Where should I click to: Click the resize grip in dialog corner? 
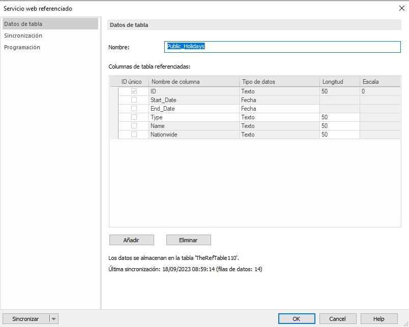pyautogui.click(x=406, y=324)
